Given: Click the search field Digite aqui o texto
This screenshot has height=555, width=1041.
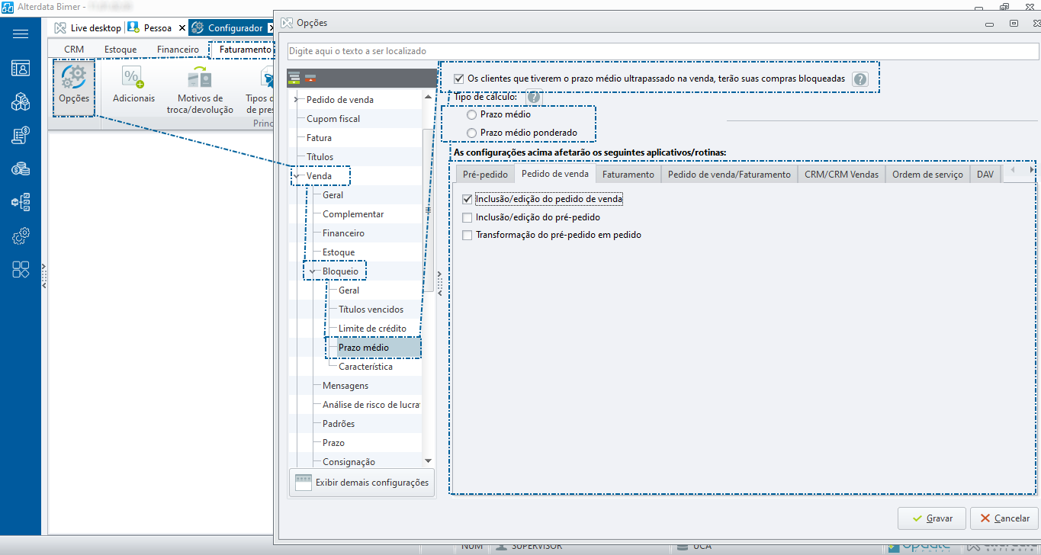Looking at the screenshot, I should coord(663,51).
